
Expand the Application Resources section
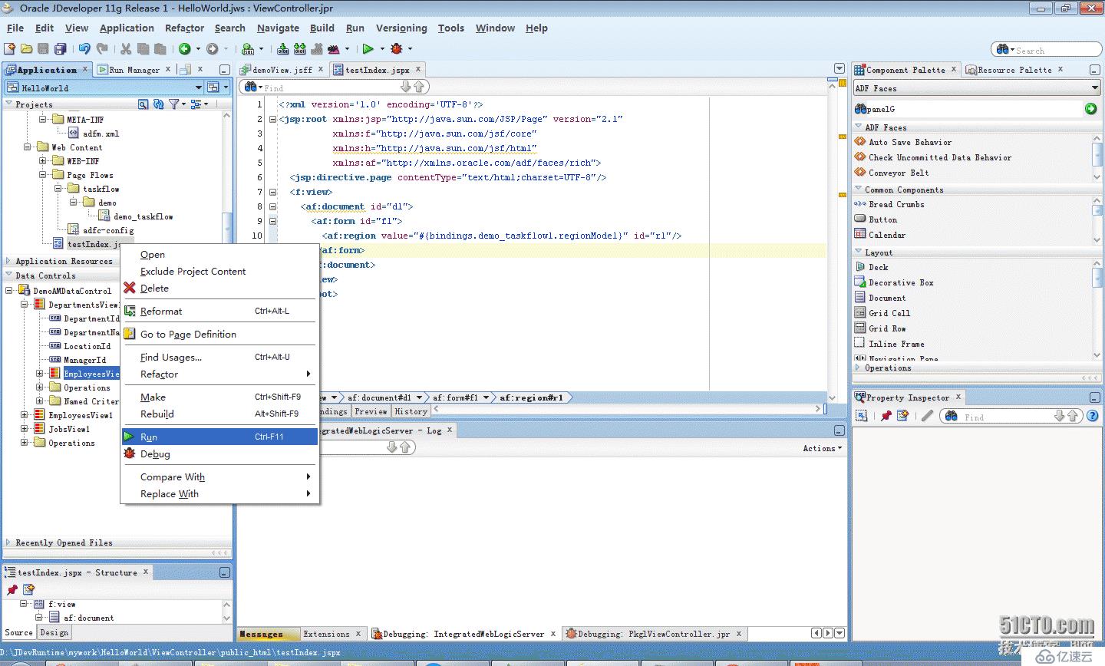(8, 261)
